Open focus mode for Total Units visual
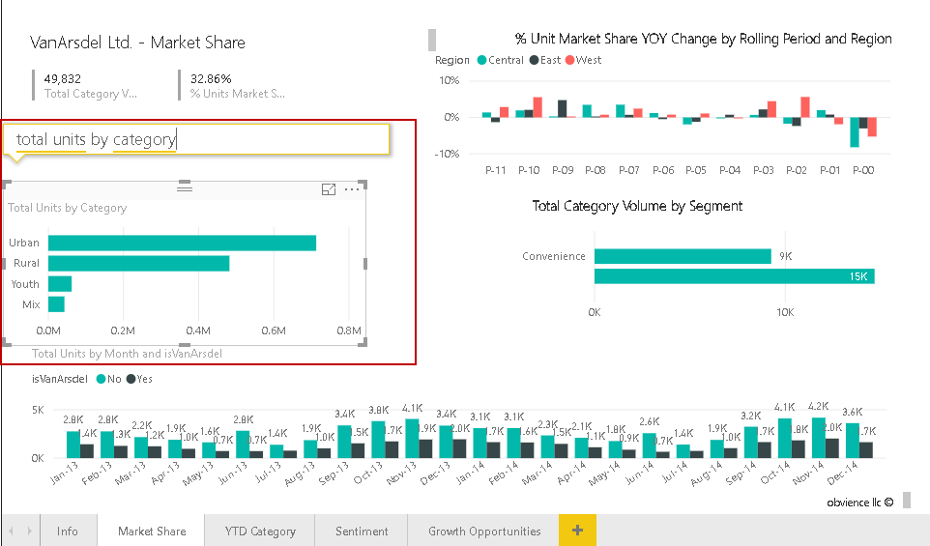This screenshot has width=930, height=546. [x=329, y=190]
